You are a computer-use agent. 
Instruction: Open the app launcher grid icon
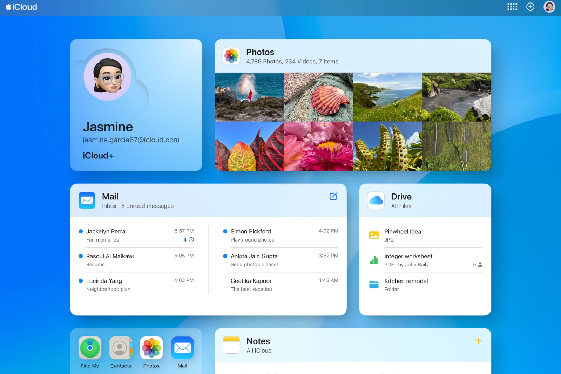(x=512, y=7)
